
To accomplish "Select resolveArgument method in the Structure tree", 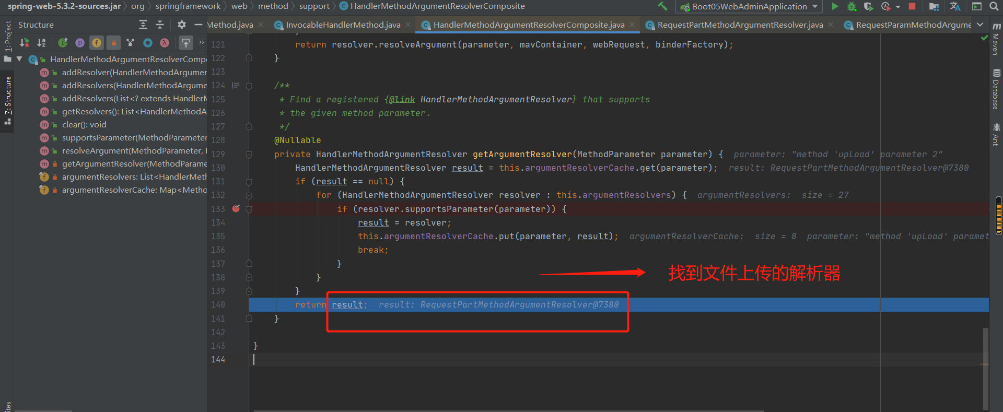I will [134, 150].
